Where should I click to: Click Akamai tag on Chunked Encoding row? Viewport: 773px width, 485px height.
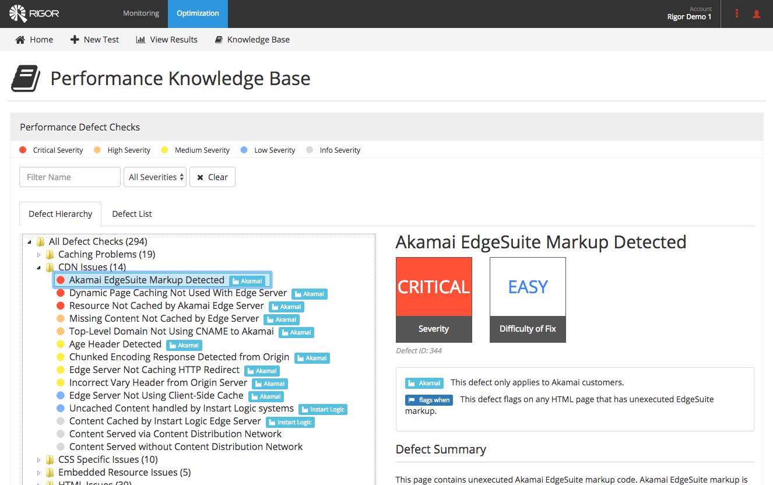pos(312,358)
